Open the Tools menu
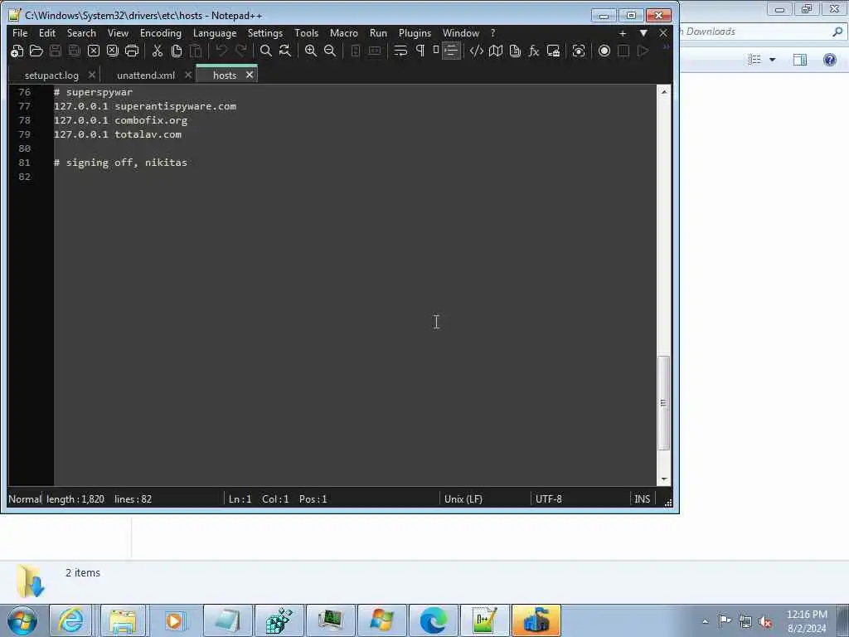 (307, 33)
